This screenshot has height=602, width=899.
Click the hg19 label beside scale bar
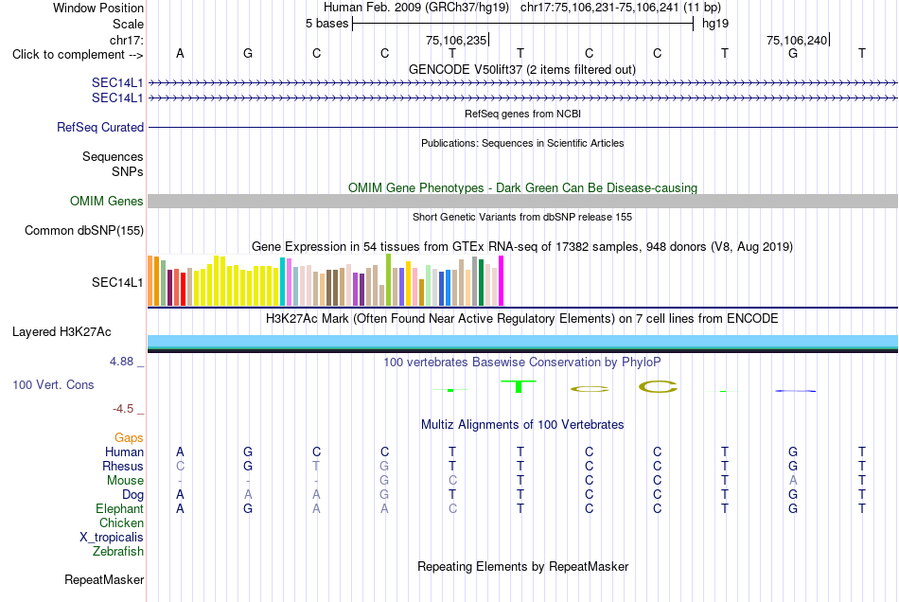(715, 24)
